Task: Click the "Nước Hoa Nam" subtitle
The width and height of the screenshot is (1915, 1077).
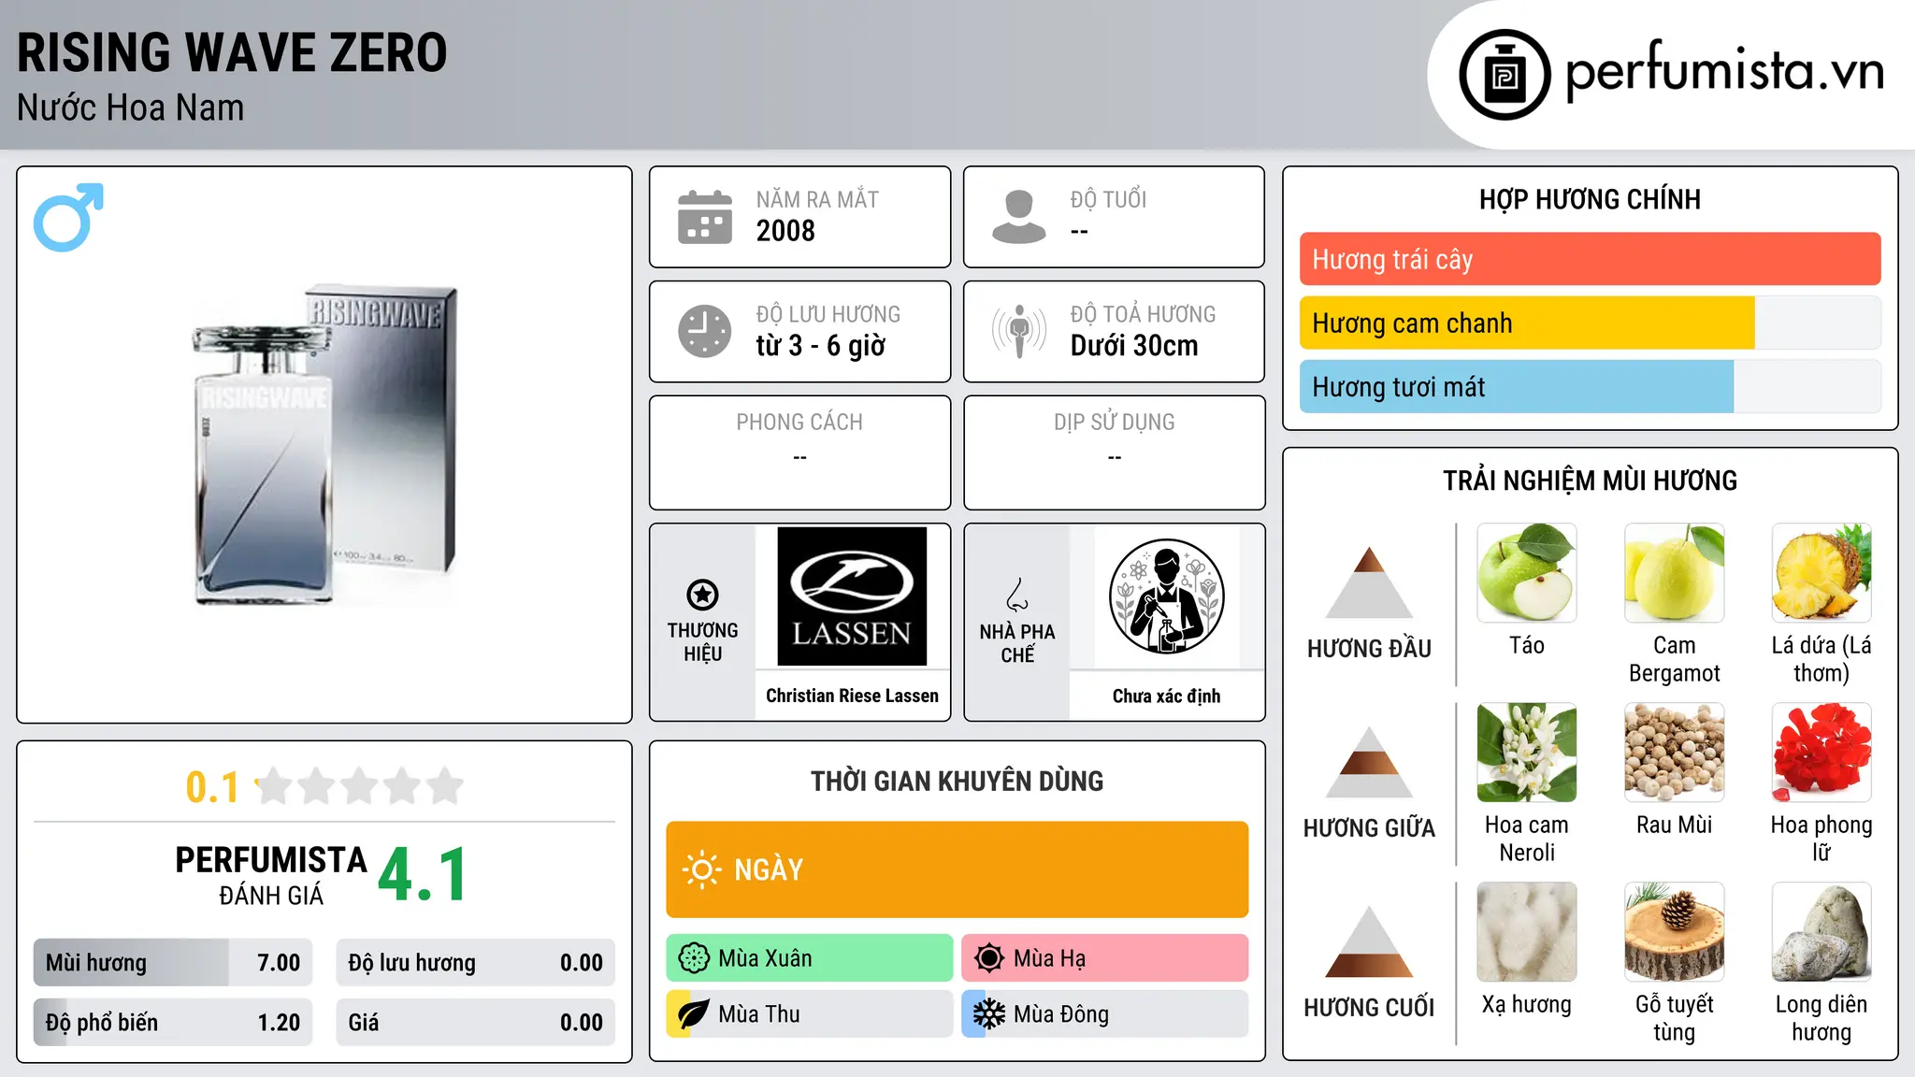Action: [131, 108]
